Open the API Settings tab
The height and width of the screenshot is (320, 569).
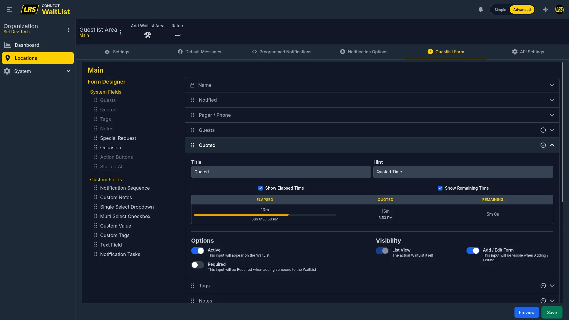point(528,52)
